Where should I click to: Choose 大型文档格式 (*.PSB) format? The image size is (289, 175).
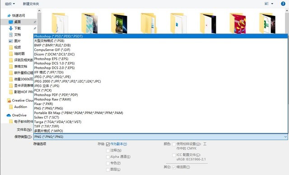(161, 41)
